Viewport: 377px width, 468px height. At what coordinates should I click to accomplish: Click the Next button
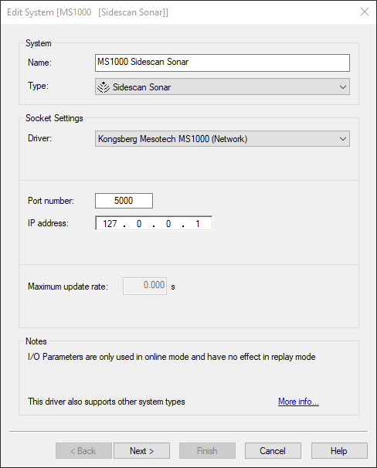(x=142, y=451)
